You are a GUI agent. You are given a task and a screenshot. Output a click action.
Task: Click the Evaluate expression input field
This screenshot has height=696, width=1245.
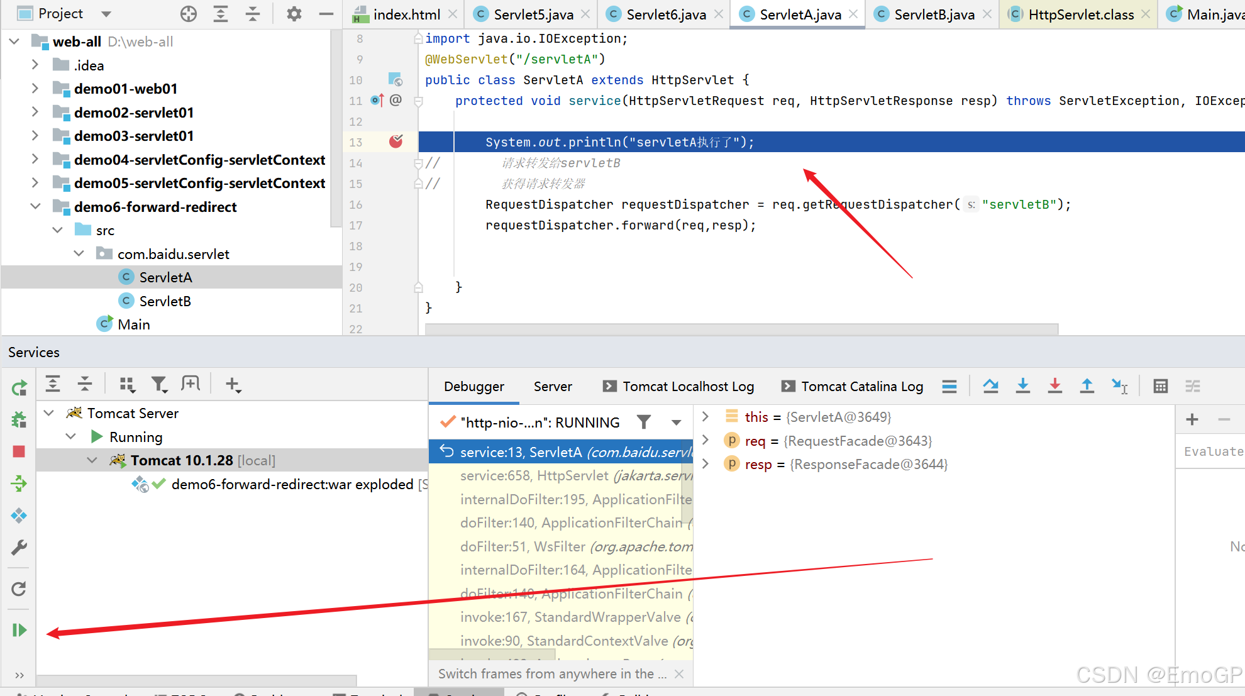coord(1212,451)
